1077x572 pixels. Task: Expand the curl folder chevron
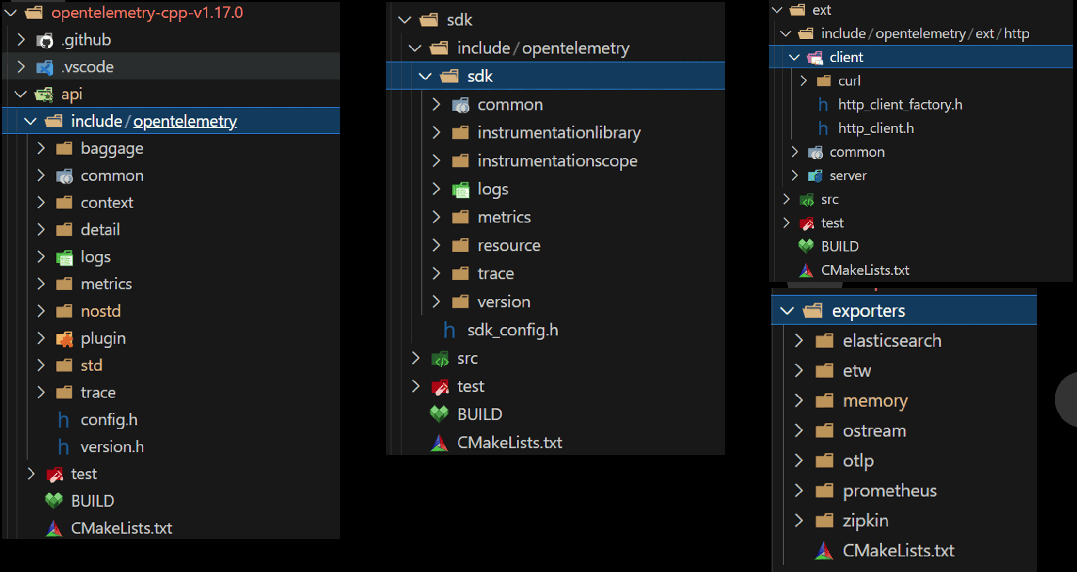803,81
